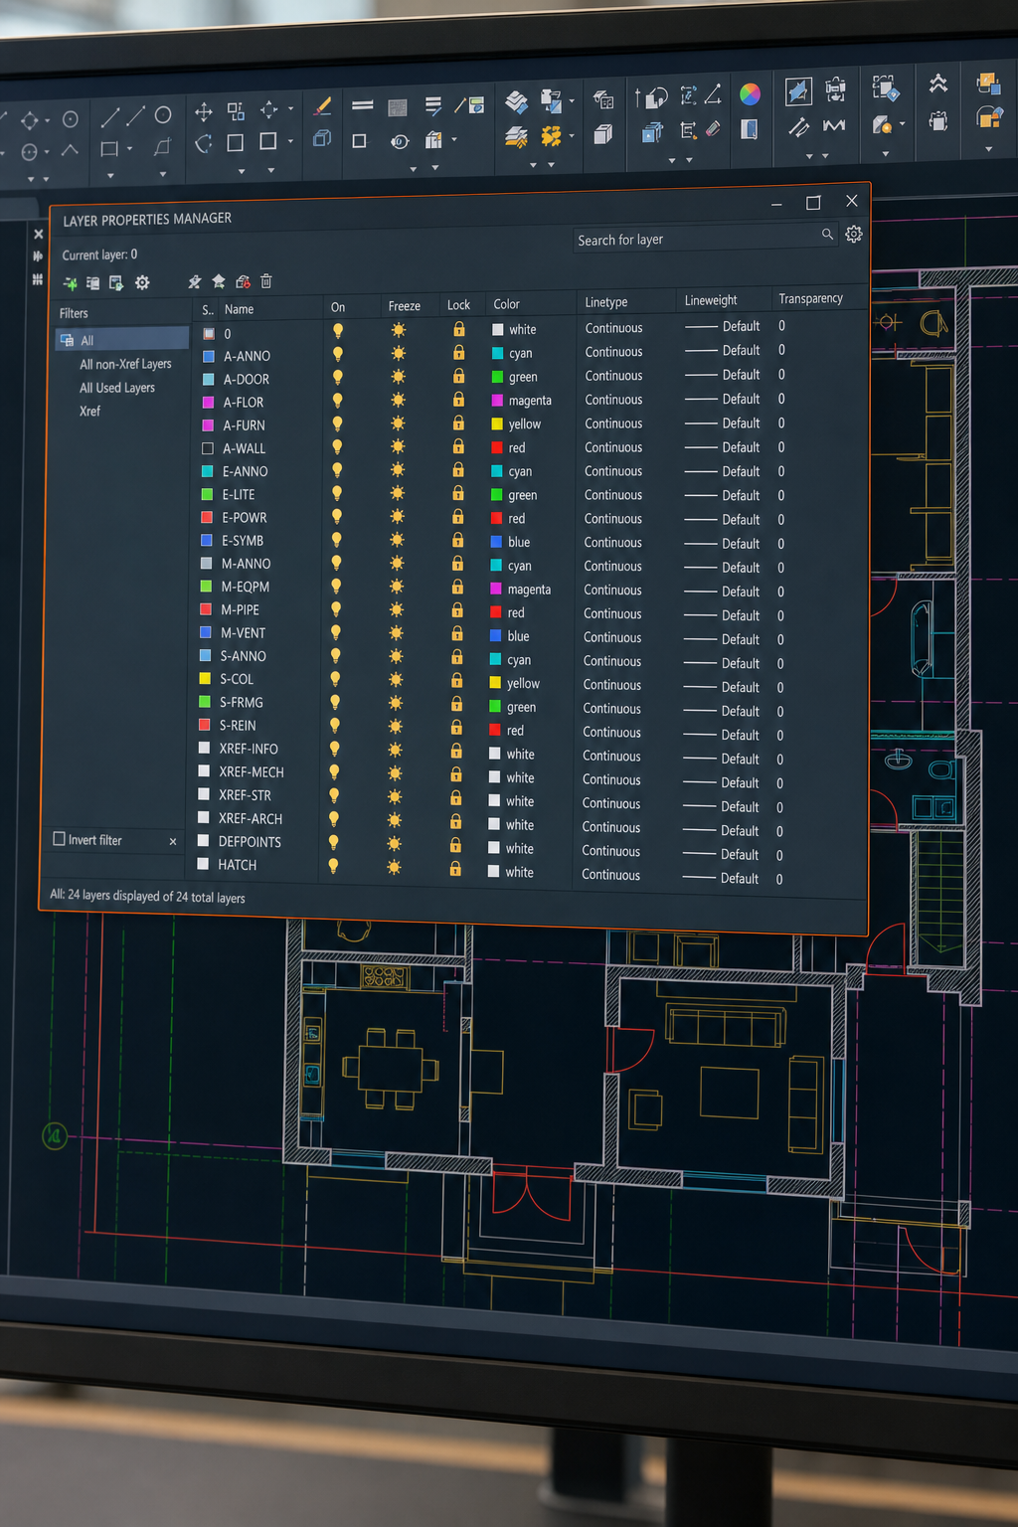The height and width of the screenshot is (1527, 1018).
Task: Turn off the E-POWR layer light bulb
Action: (337, 516)
